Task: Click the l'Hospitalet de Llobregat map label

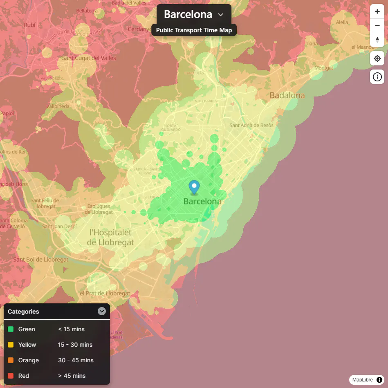Action: [111, 237]
